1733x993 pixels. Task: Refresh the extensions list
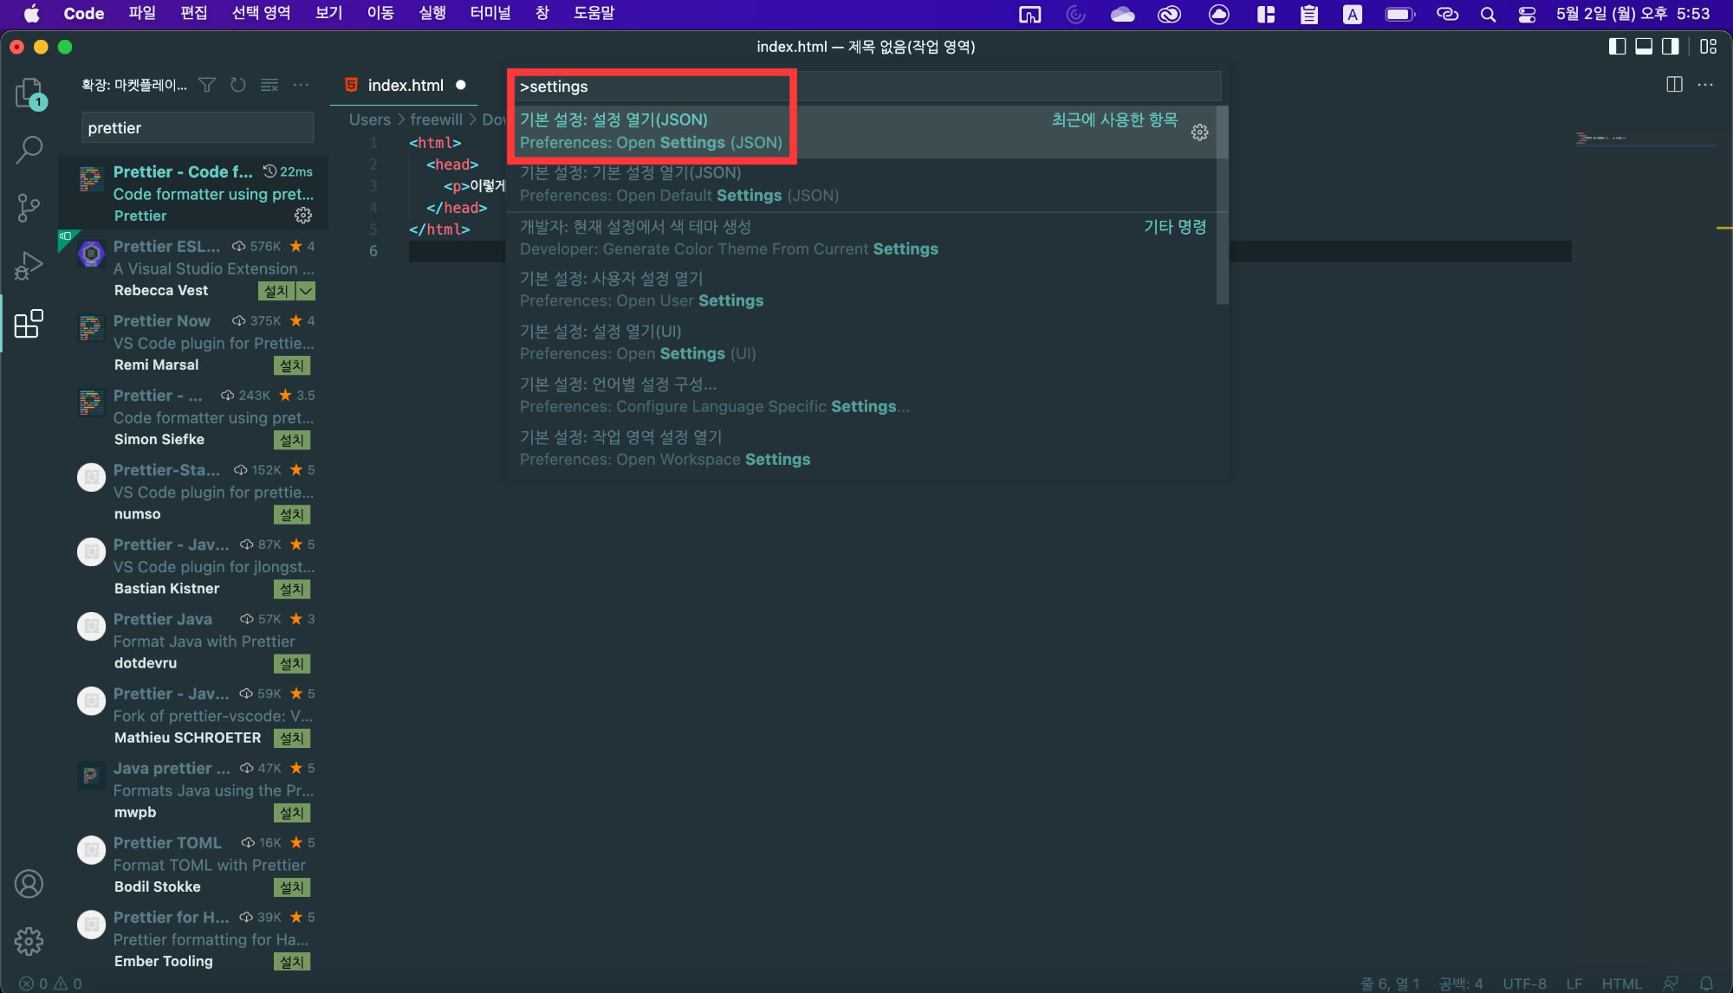click(x=237, y=85)
